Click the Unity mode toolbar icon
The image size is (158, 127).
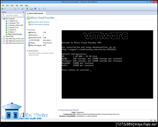click(x=39, y=9)
